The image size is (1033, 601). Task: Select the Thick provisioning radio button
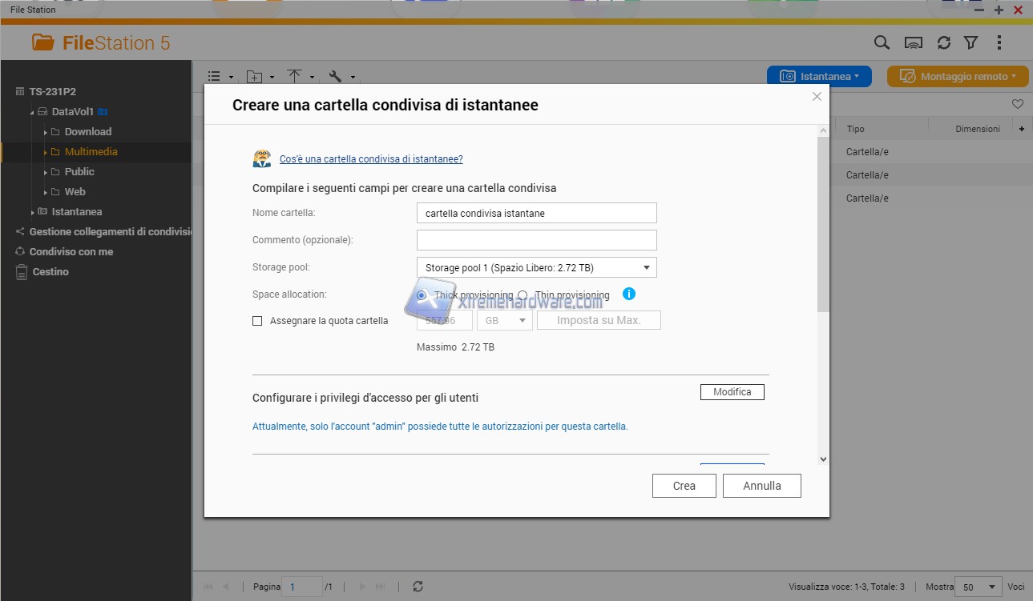tap(422, 295)
